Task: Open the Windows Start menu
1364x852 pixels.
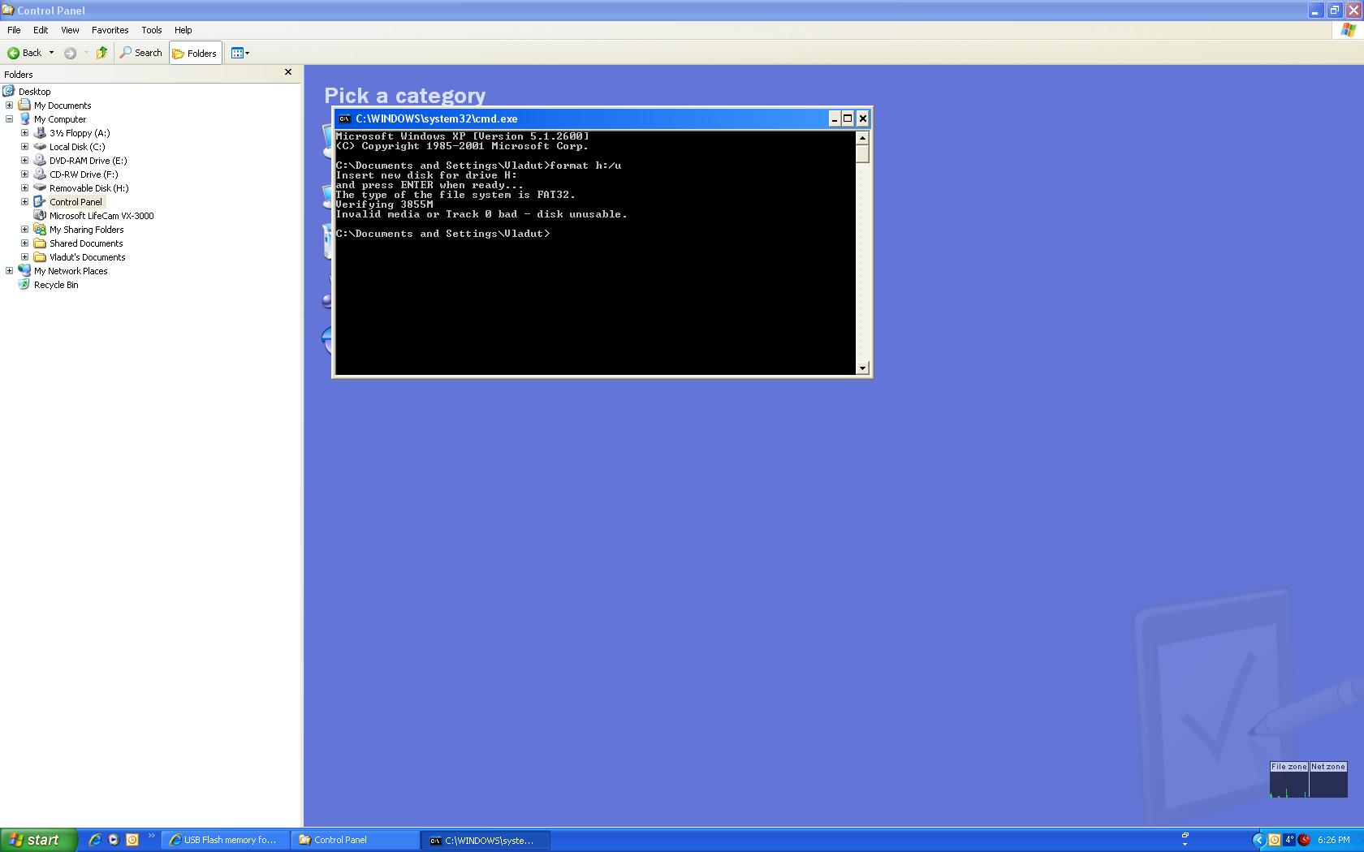Action: tap(38, 840)
